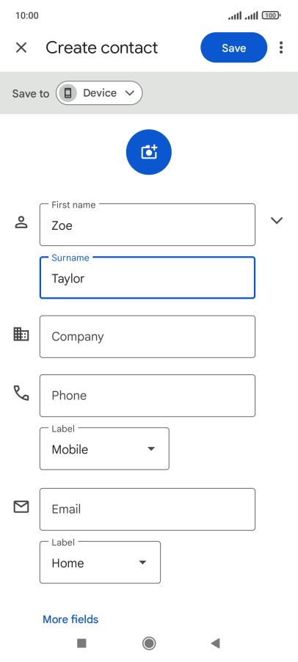Tap the phone handset icon
The height and width of the screenshot is (662, 298).
21,393
